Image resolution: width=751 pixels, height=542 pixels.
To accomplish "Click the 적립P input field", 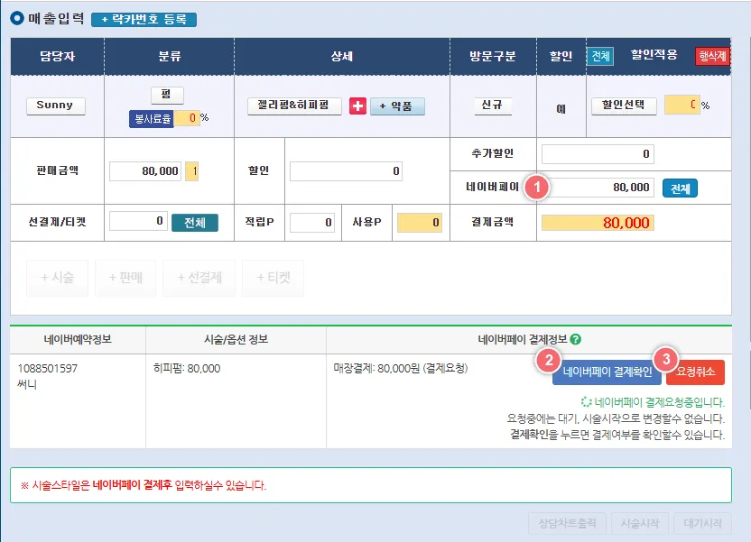I will (312, 223).
